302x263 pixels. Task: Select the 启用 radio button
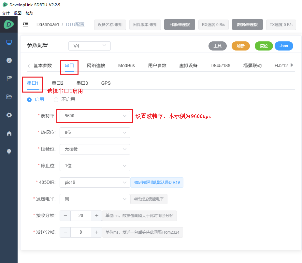[29, 100]
